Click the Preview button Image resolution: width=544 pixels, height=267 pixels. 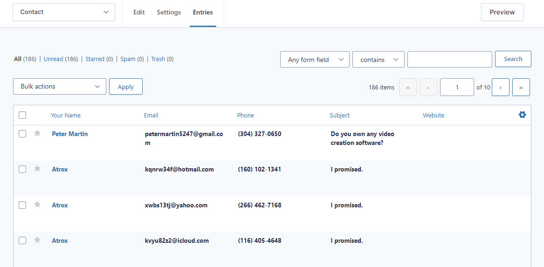click(502, 12)
